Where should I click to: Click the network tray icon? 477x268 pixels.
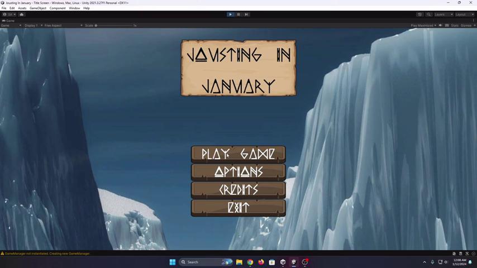pos(440,262)
